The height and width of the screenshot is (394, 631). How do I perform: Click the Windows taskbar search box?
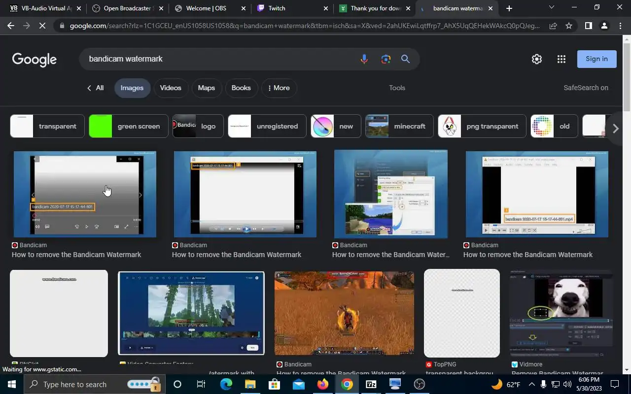94,384
